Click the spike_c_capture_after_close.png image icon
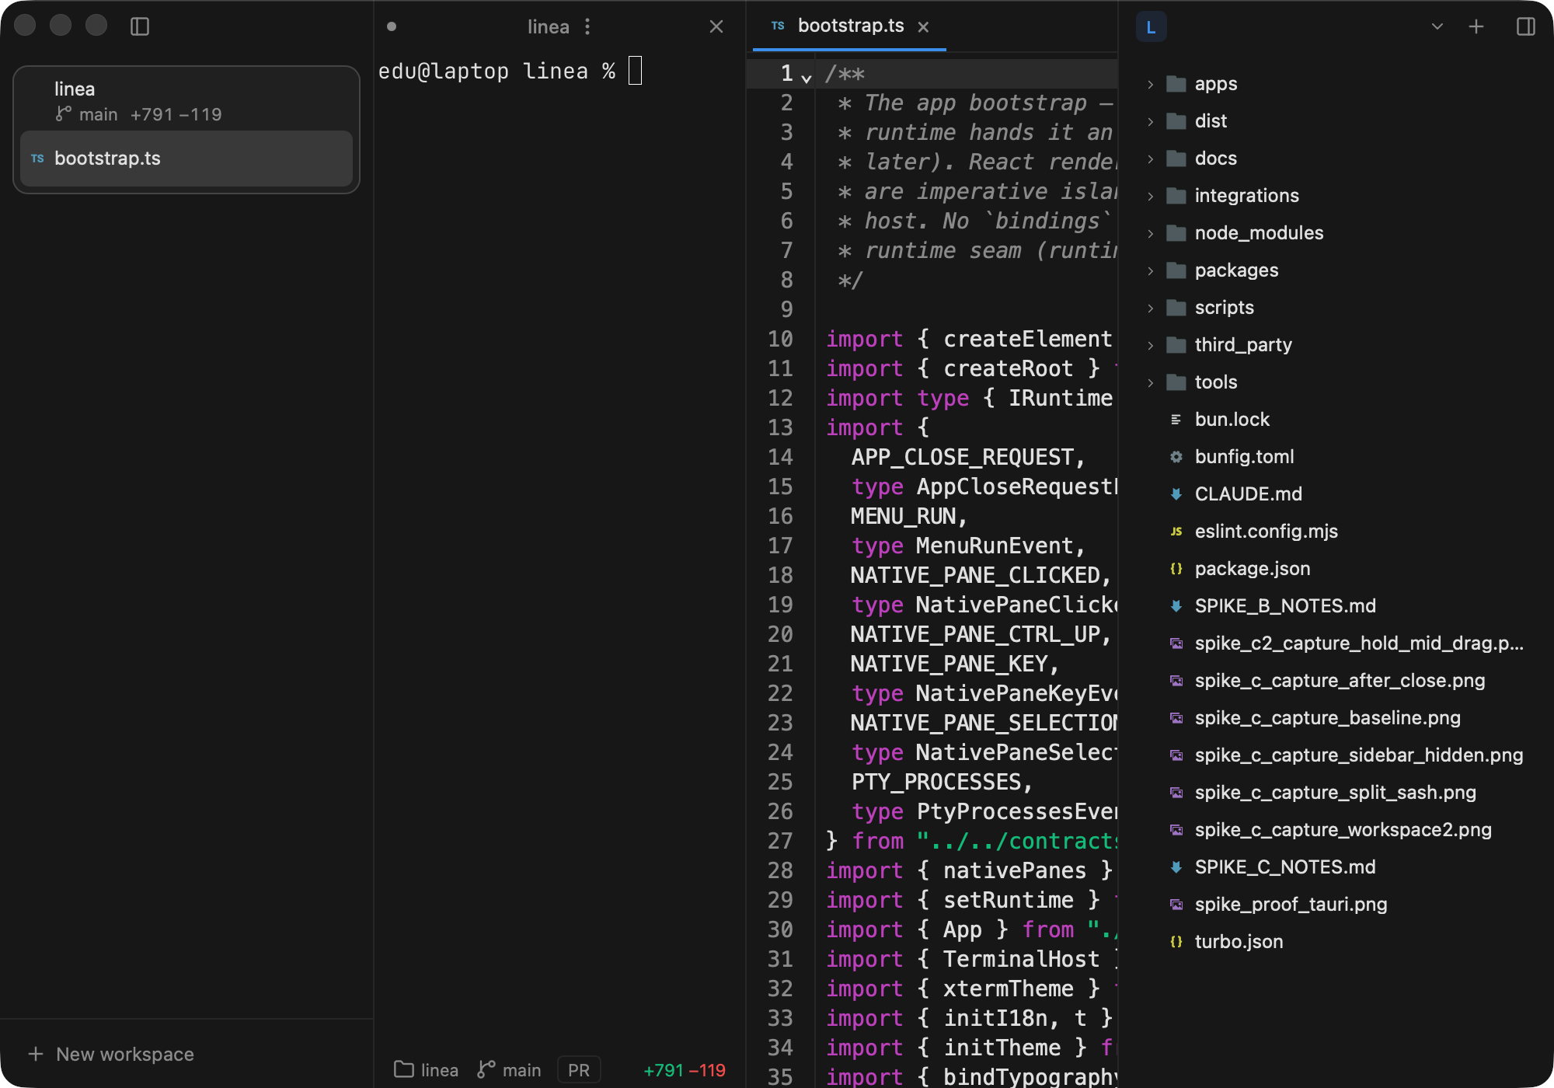 point(1176,681)
